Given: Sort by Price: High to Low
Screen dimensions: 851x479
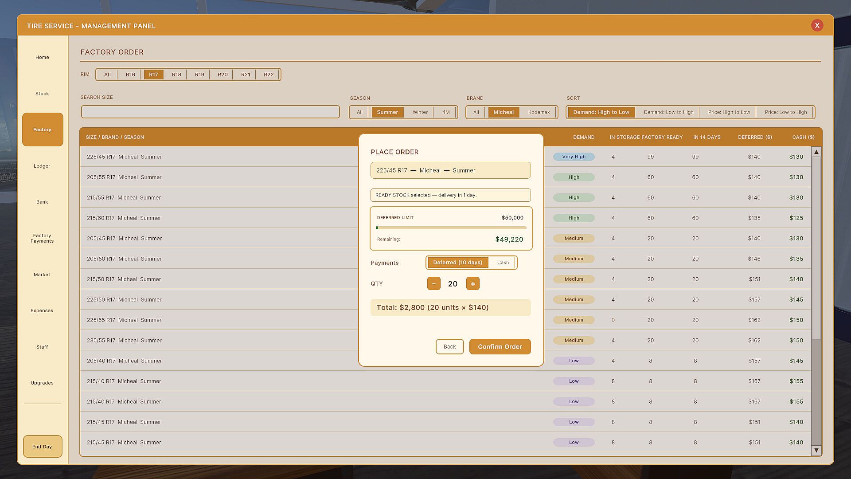Looking at the screenshot, I should (x=729, y=112).
